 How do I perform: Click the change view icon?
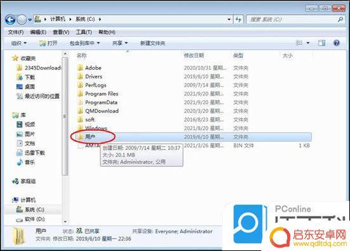click(299, 43)
